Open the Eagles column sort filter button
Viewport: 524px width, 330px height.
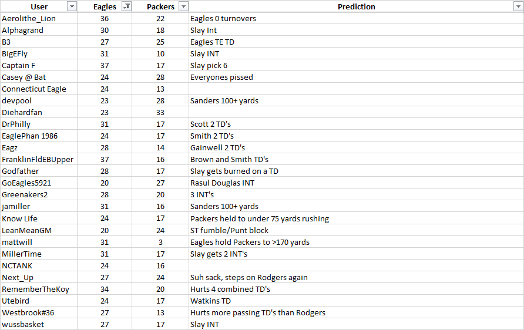(x=126, y=6)
